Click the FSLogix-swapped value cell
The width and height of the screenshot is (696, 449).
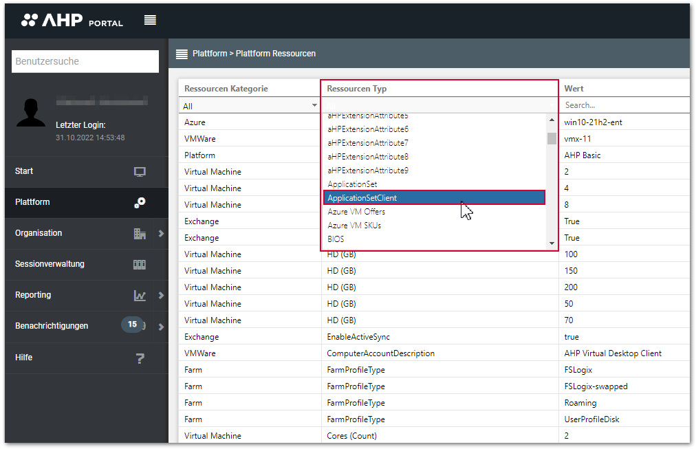pos(624,386)
